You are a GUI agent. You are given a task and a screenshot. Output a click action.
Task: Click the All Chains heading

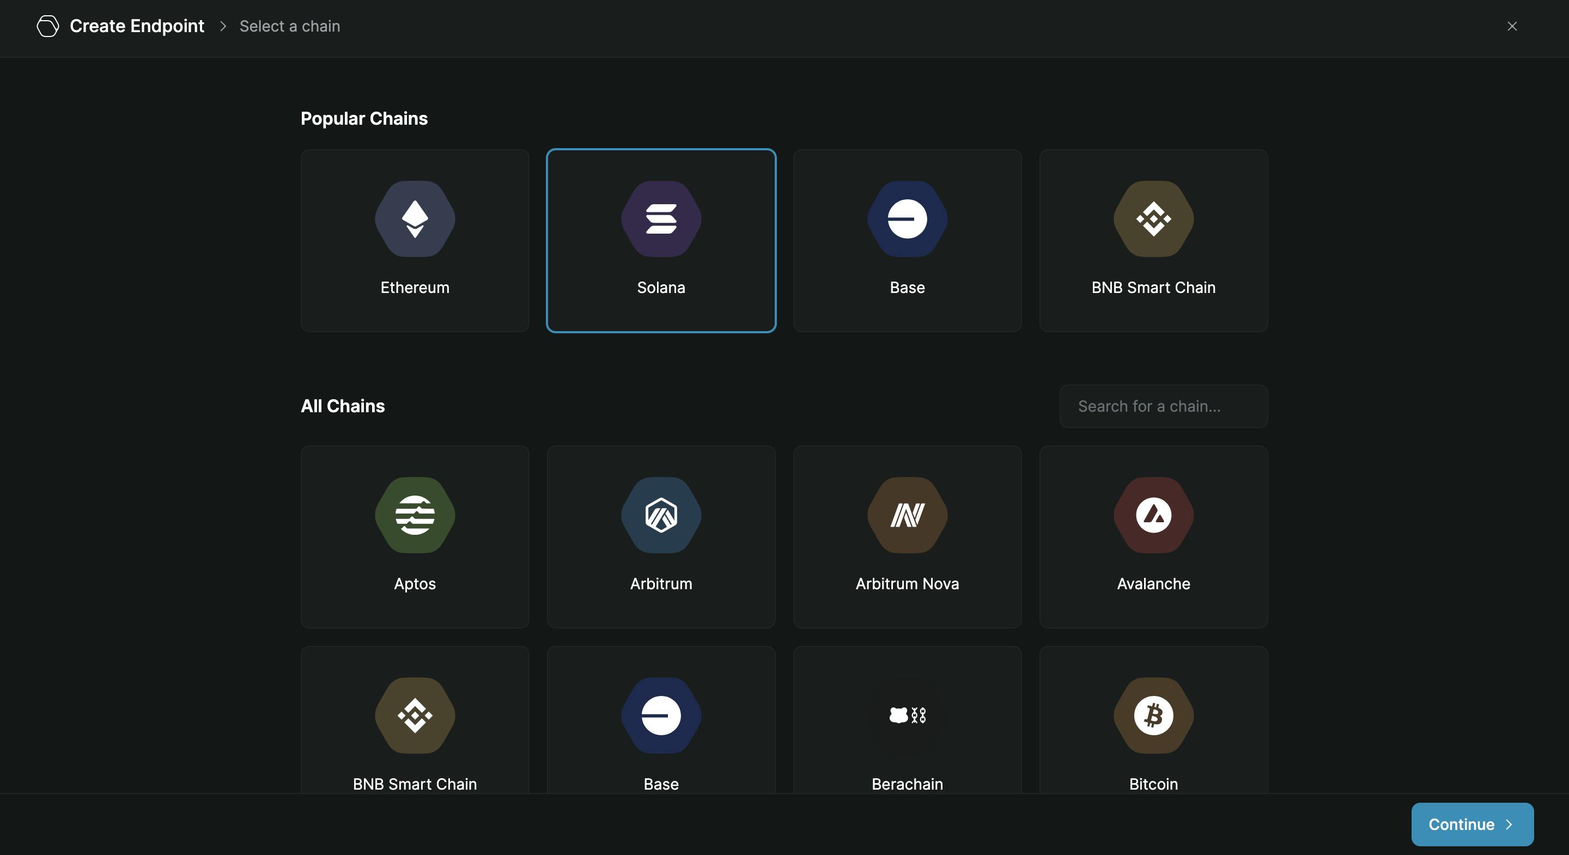pos(343,406)
